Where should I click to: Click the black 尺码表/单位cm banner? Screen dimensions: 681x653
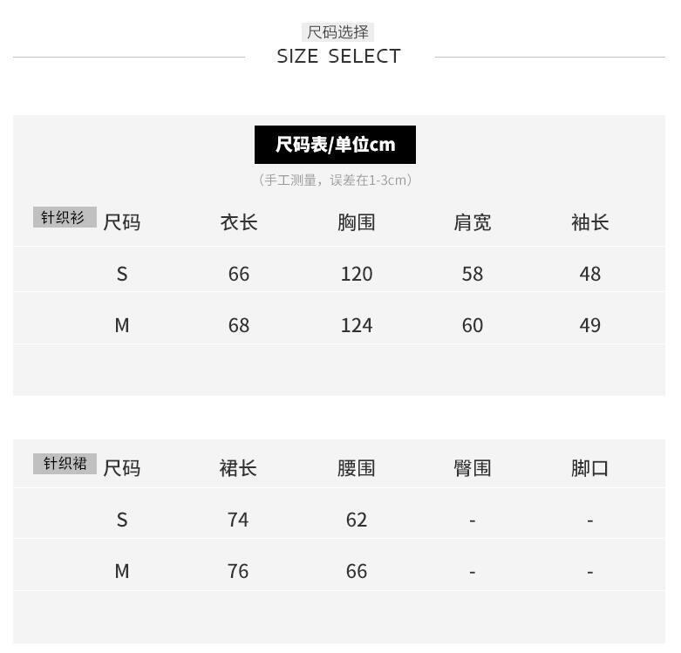click(x=335, y=145)
